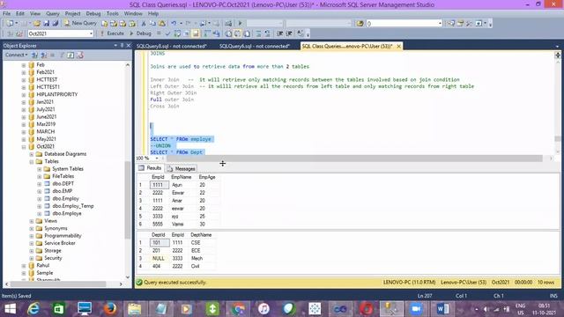The height and width of the screenshot is (317, 564).
Task: Open the Connect dropdown in Object Explorer
Action: (x=16, y=55)
